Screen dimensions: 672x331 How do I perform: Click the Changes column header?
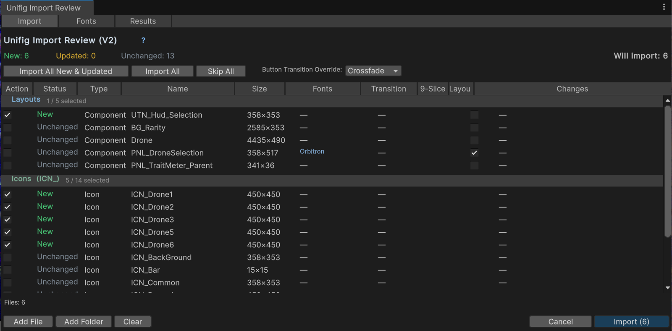(x=572, y=89)
